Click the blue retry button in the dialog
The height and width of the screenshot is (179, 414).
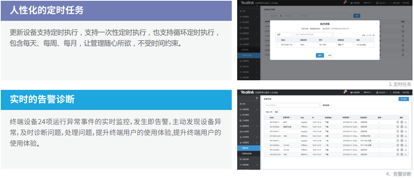(x=320, y=55)
